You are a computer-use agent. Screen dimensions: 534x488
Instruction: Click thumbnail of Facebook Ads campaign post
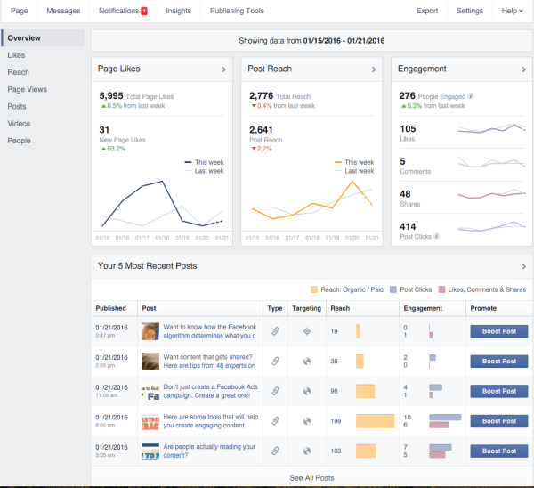click(150, 391)
